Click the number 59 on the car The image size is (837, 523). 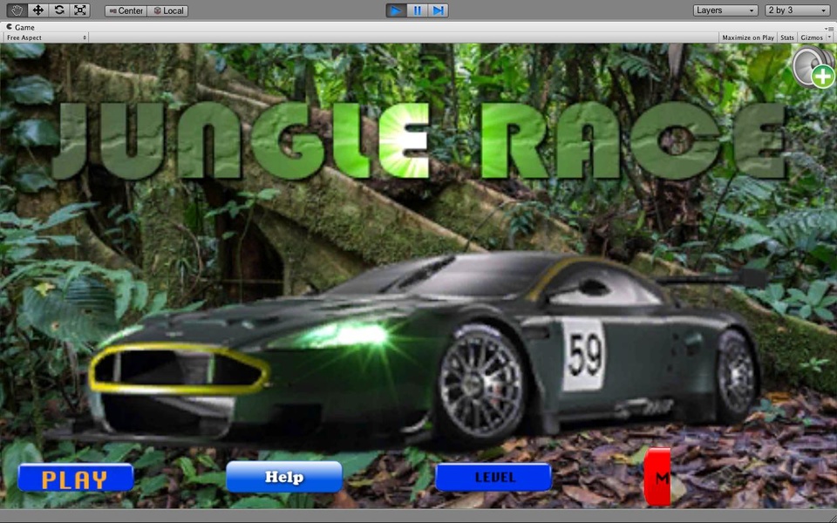[x=585, y=355]
